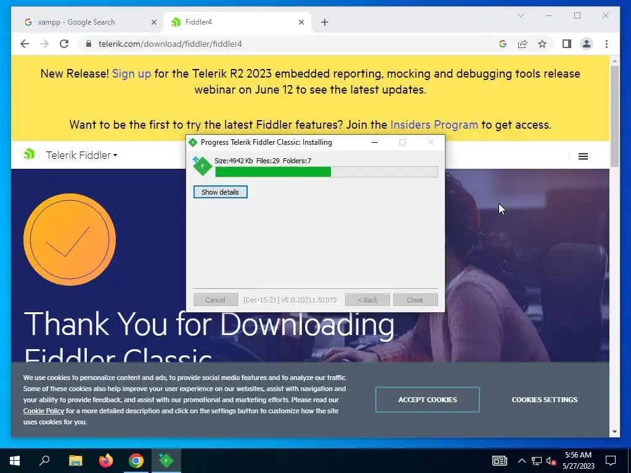The image size is (631, 473).
Task: Open a new tab with plus button
Action: 325,22
